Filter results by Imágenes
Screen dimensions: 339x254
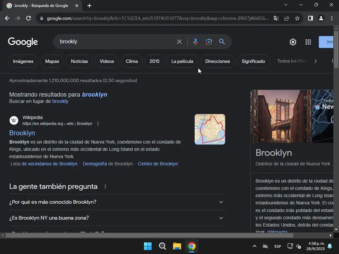tap(23, 61)
